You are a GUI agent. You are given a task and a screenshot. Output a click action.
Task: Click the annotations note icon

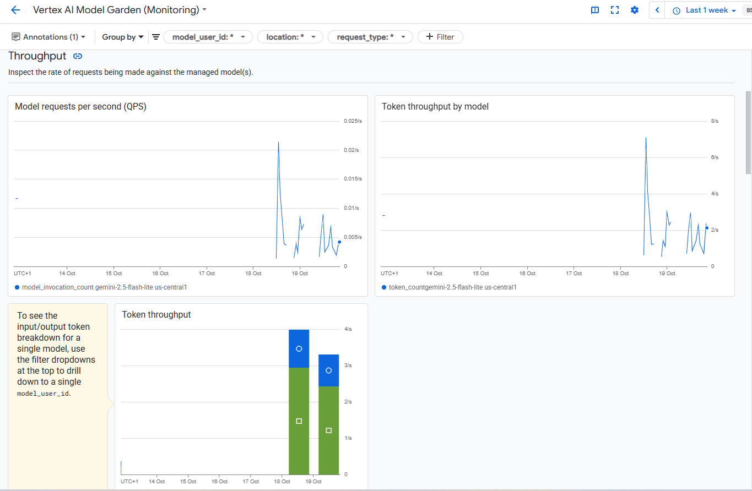(x=15, y=37)
